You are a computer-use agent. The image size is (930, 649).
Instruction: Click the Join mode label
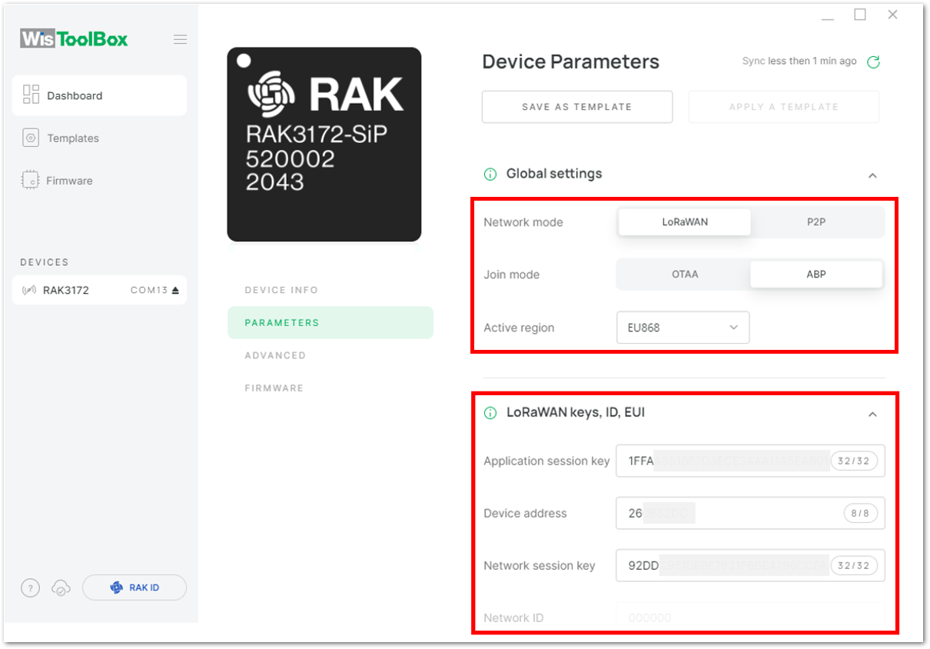coord(512,275)
